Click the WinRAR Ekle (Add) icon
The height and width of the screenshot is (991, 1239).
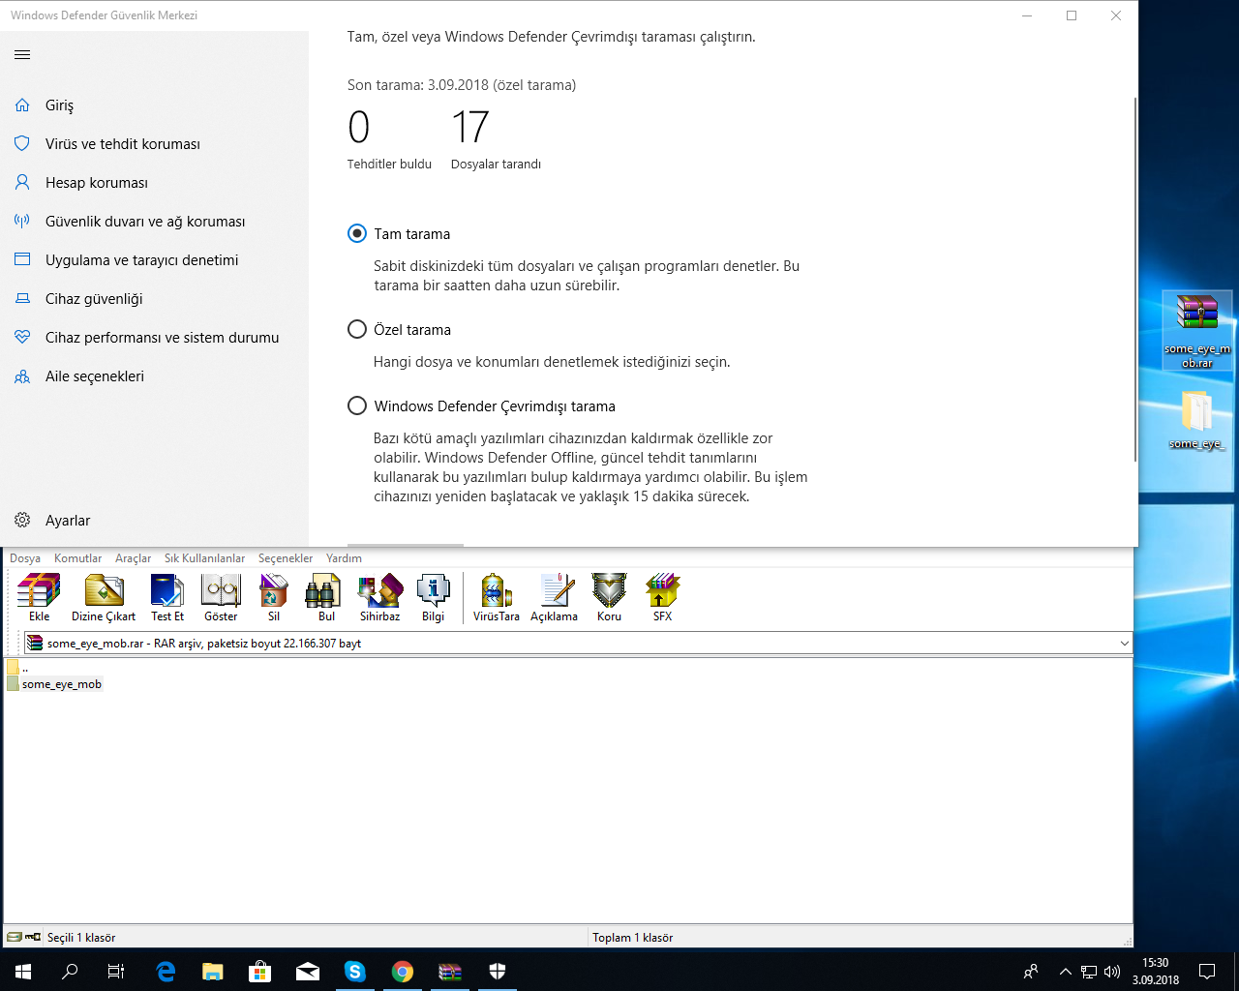pos(39,597)
